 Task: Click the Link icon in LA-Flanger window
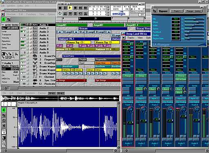[154, 11]
